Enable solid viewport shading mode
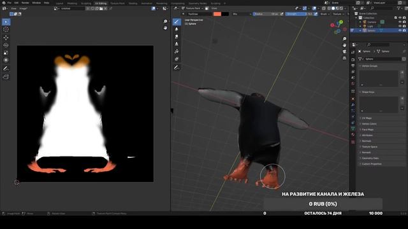Screen dimensions: 408x229 click(333, 8)
